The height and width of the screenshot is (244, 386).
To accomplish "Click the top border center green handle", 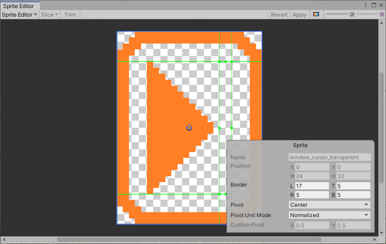I will (226, 62).
